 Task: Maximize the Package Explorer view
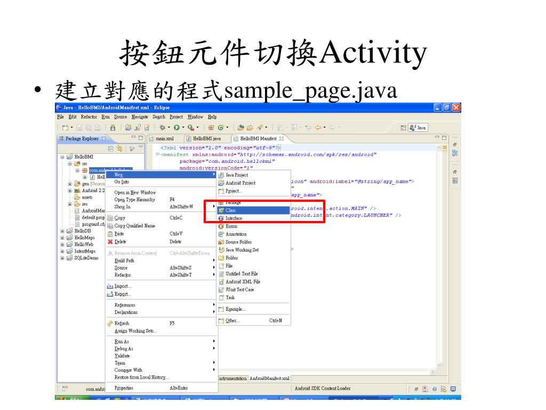pyautogui.click(x=141, y=138)
